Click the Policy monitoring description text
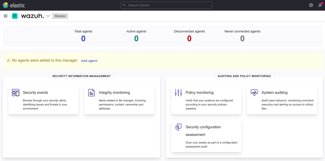 point(209,105)
